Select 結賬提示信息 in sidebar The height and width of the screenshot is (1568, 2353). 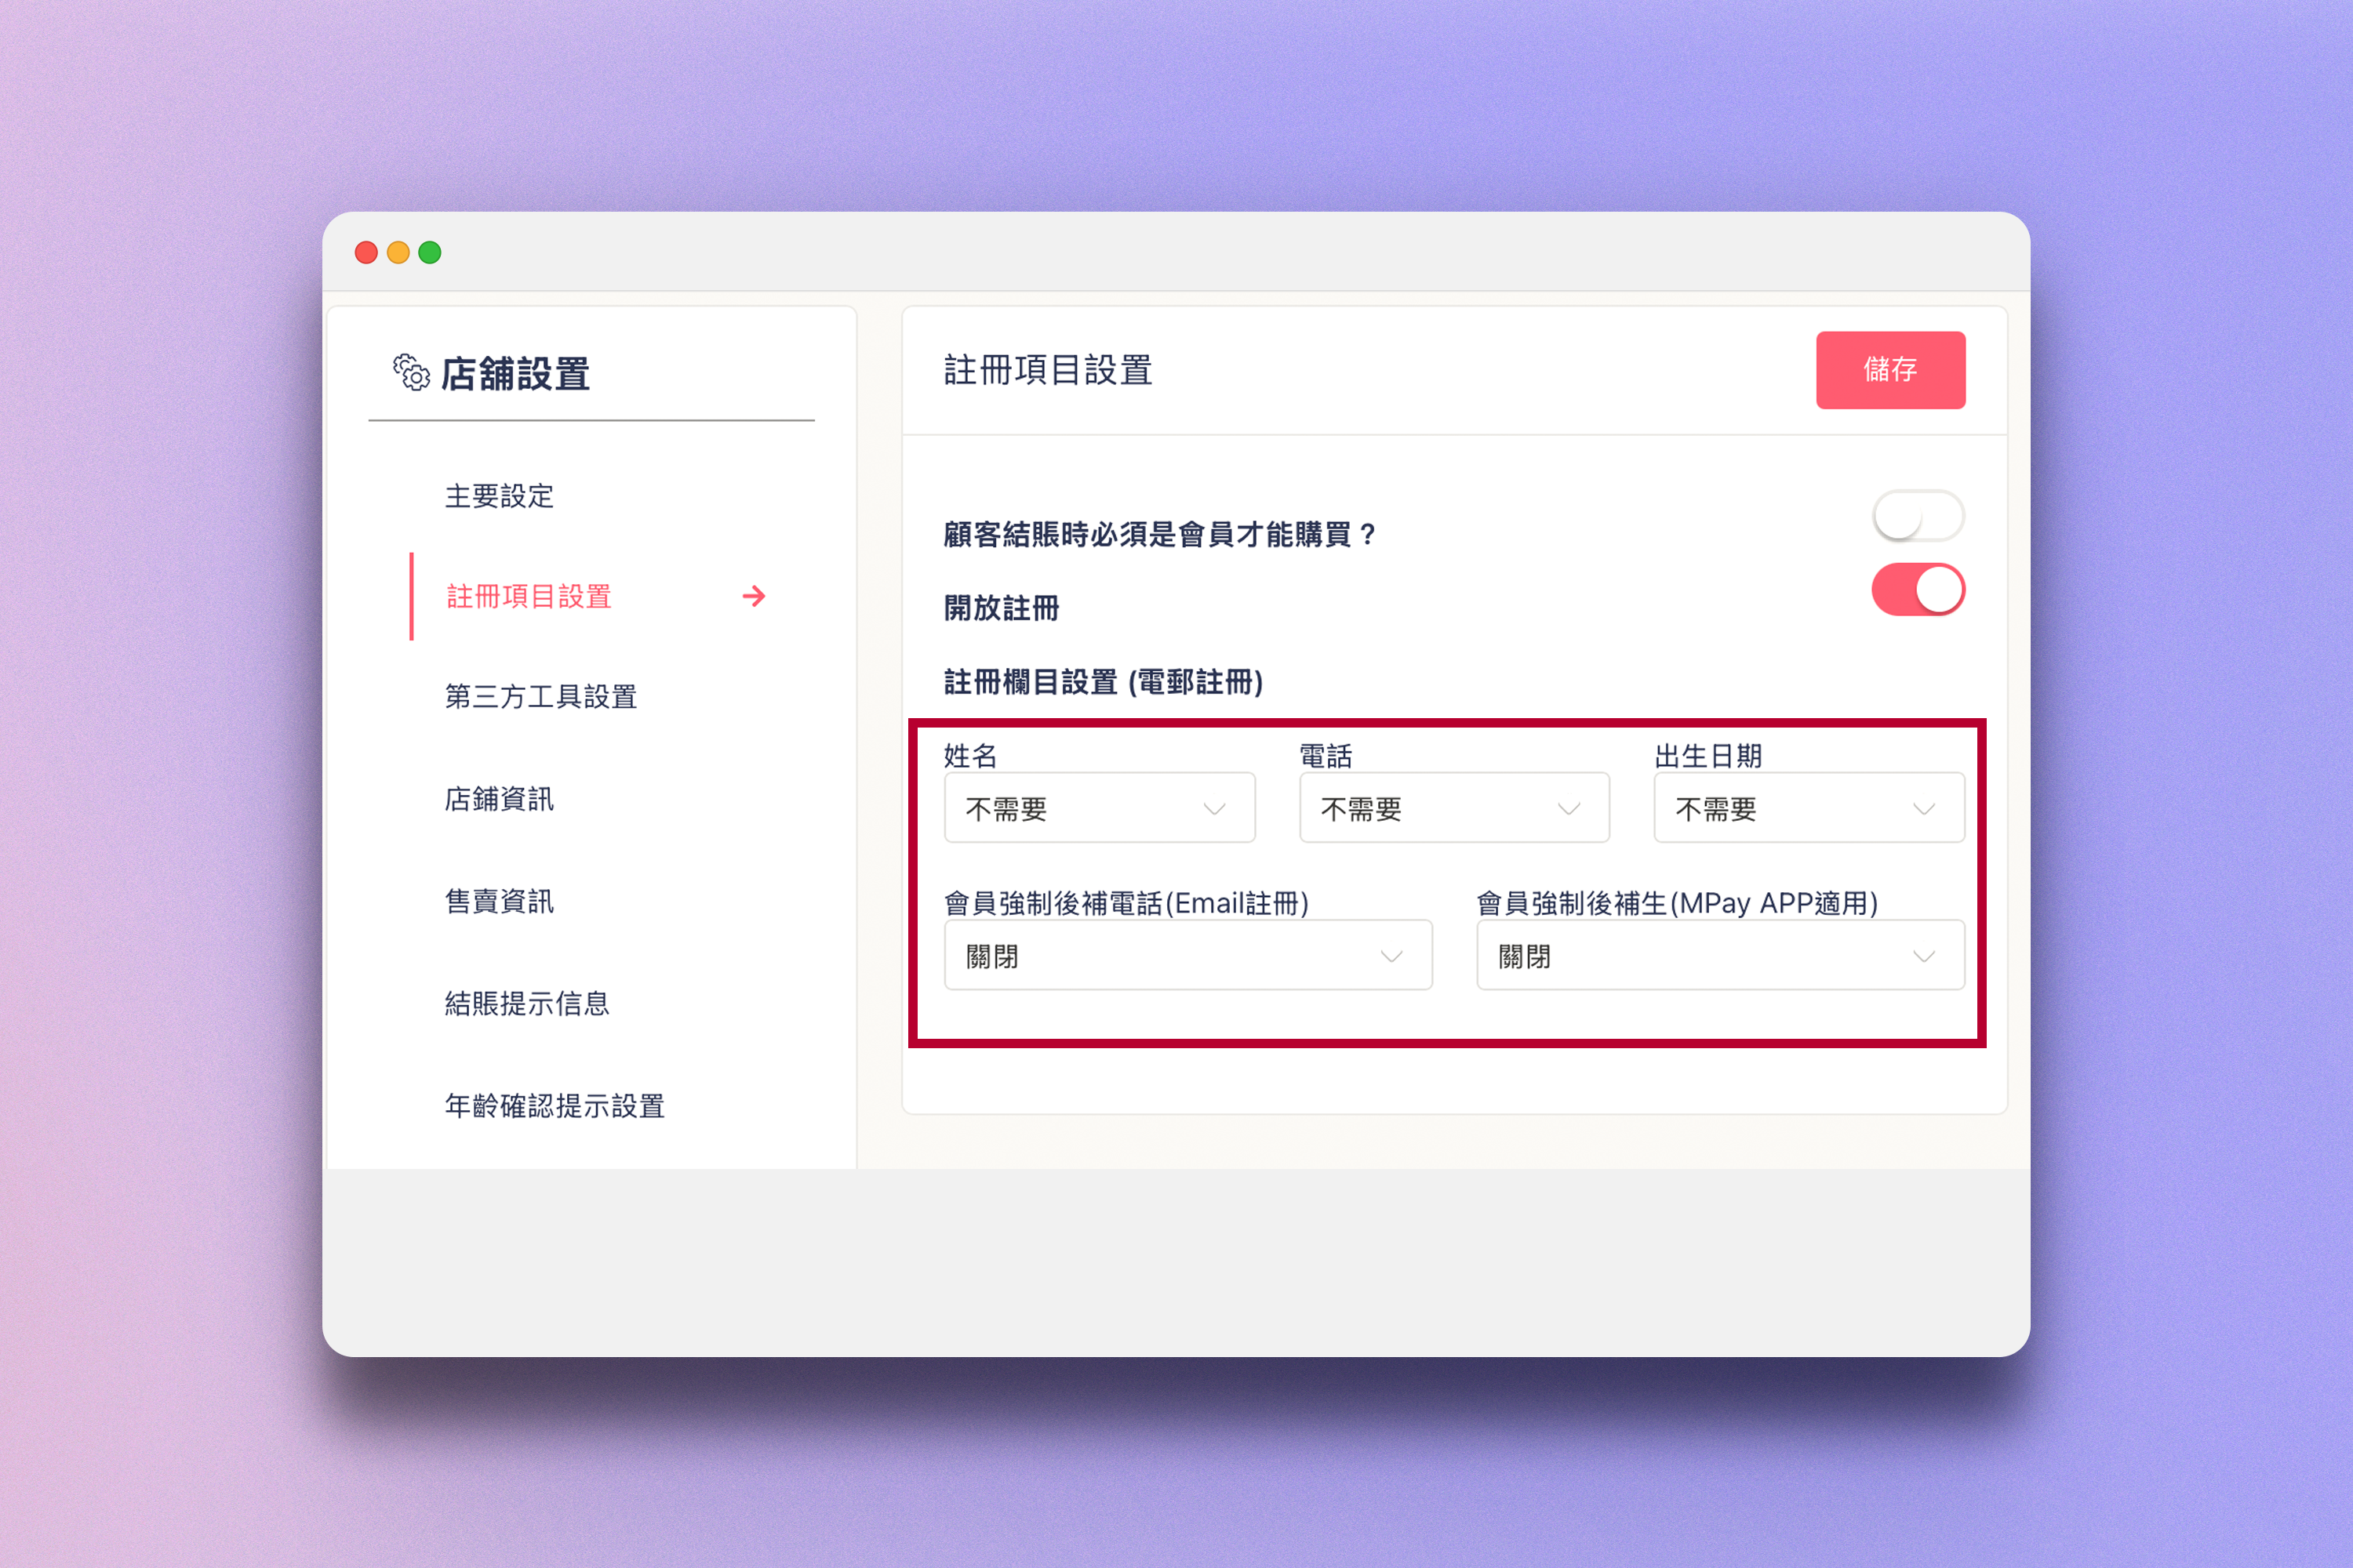527,1003
